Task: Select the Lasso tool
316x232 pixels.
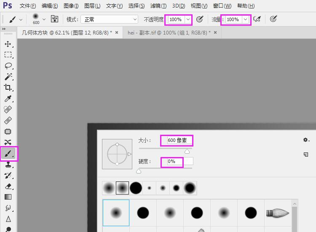Action: click(x=8, y=66)
